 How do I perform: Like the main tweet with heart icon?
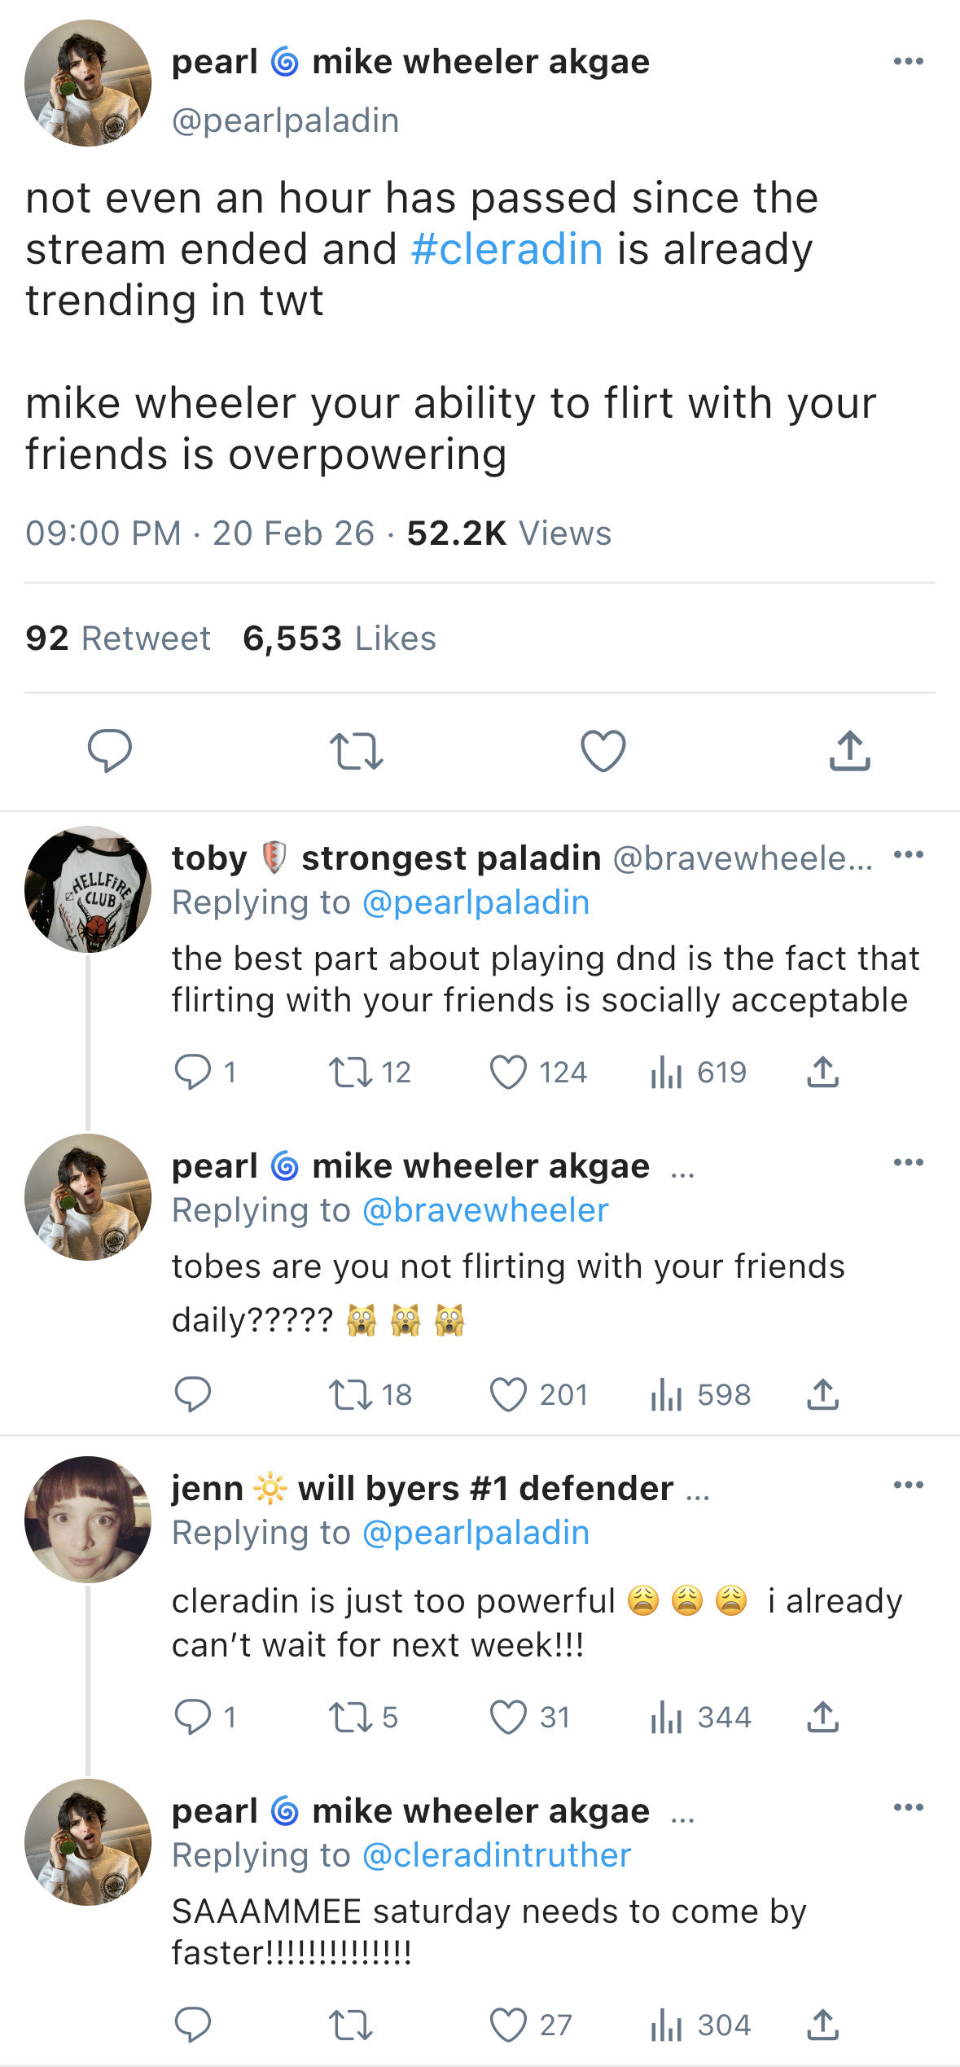pyautogui.click(x=603, y=750)
